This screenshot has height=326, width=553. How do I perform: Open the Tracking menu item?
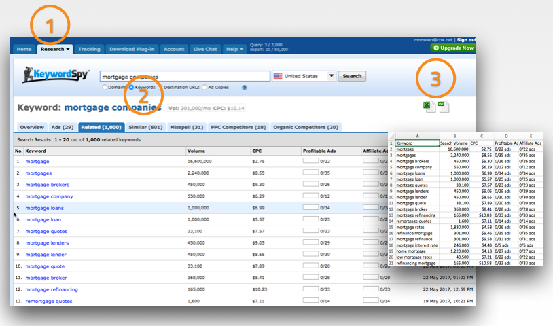coord(89,49)
